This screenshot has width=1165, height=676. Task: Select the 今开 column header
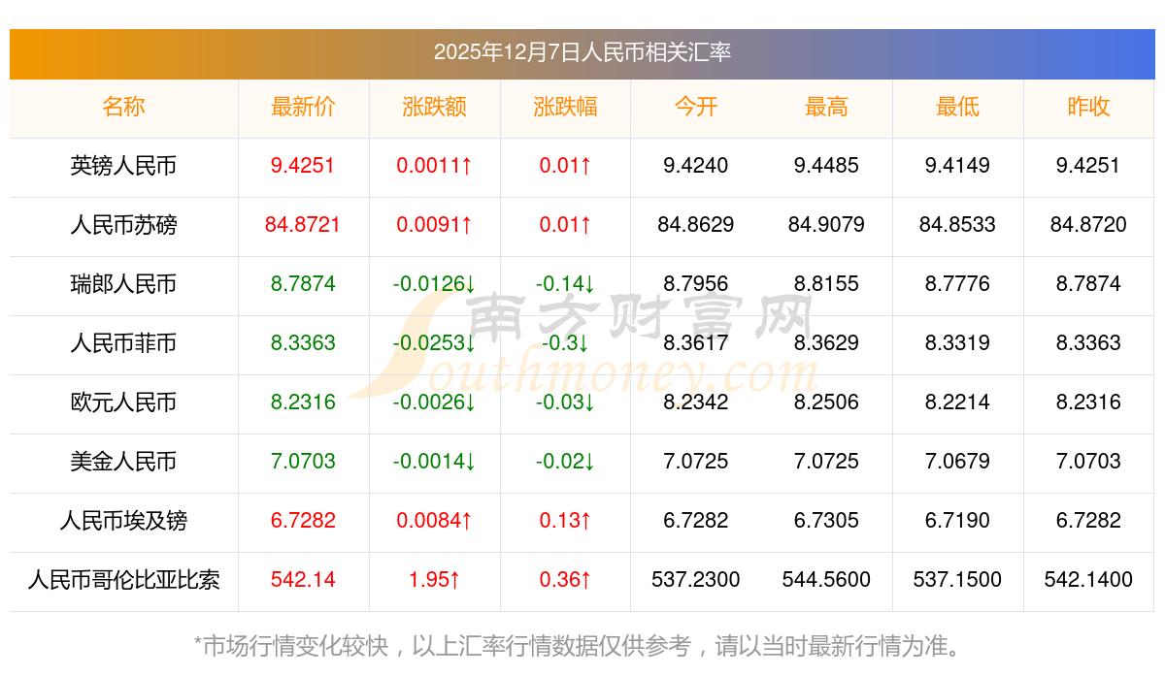coord(696,107)
